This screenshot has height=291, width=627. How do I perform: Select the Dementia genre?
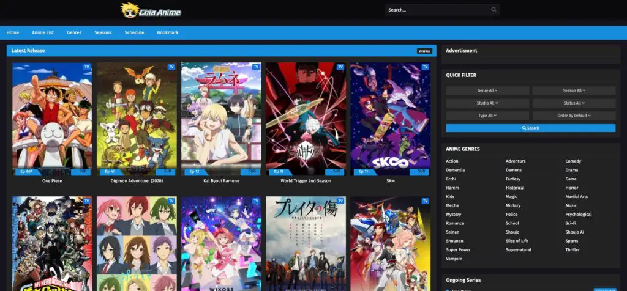pos(456,170)
